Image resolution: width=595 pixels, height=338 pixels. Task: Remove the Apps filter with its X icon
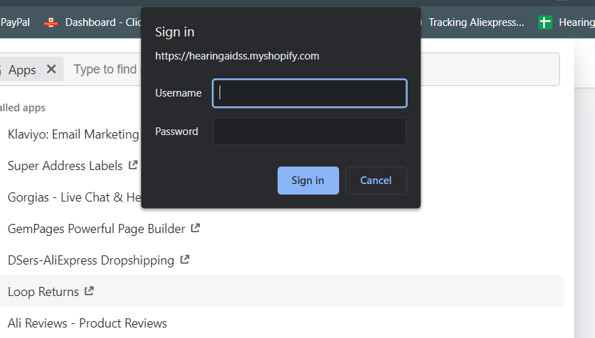(51, 69)
